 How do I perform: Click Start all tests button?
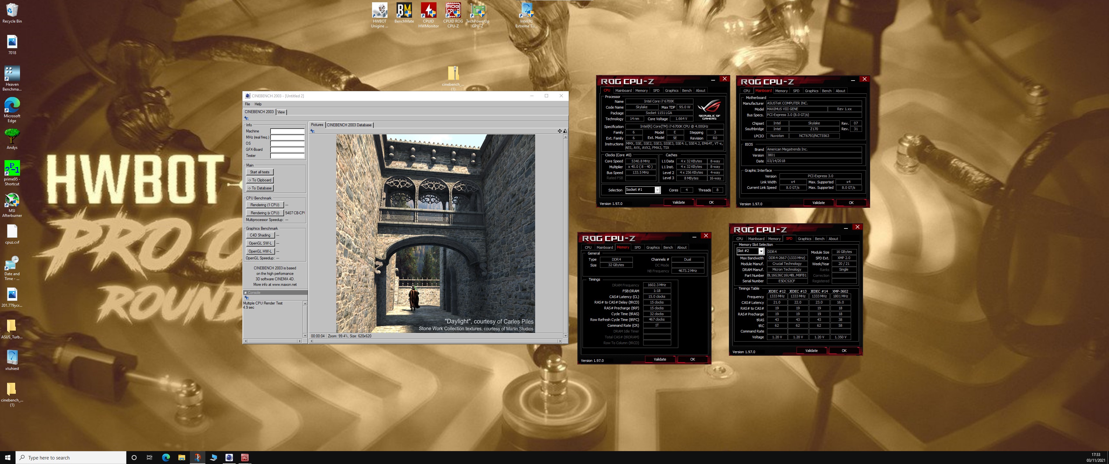260,172
